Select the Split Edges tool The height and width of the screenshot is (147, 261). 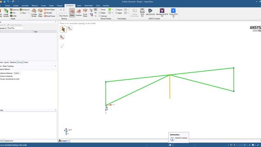click(40, 13)
